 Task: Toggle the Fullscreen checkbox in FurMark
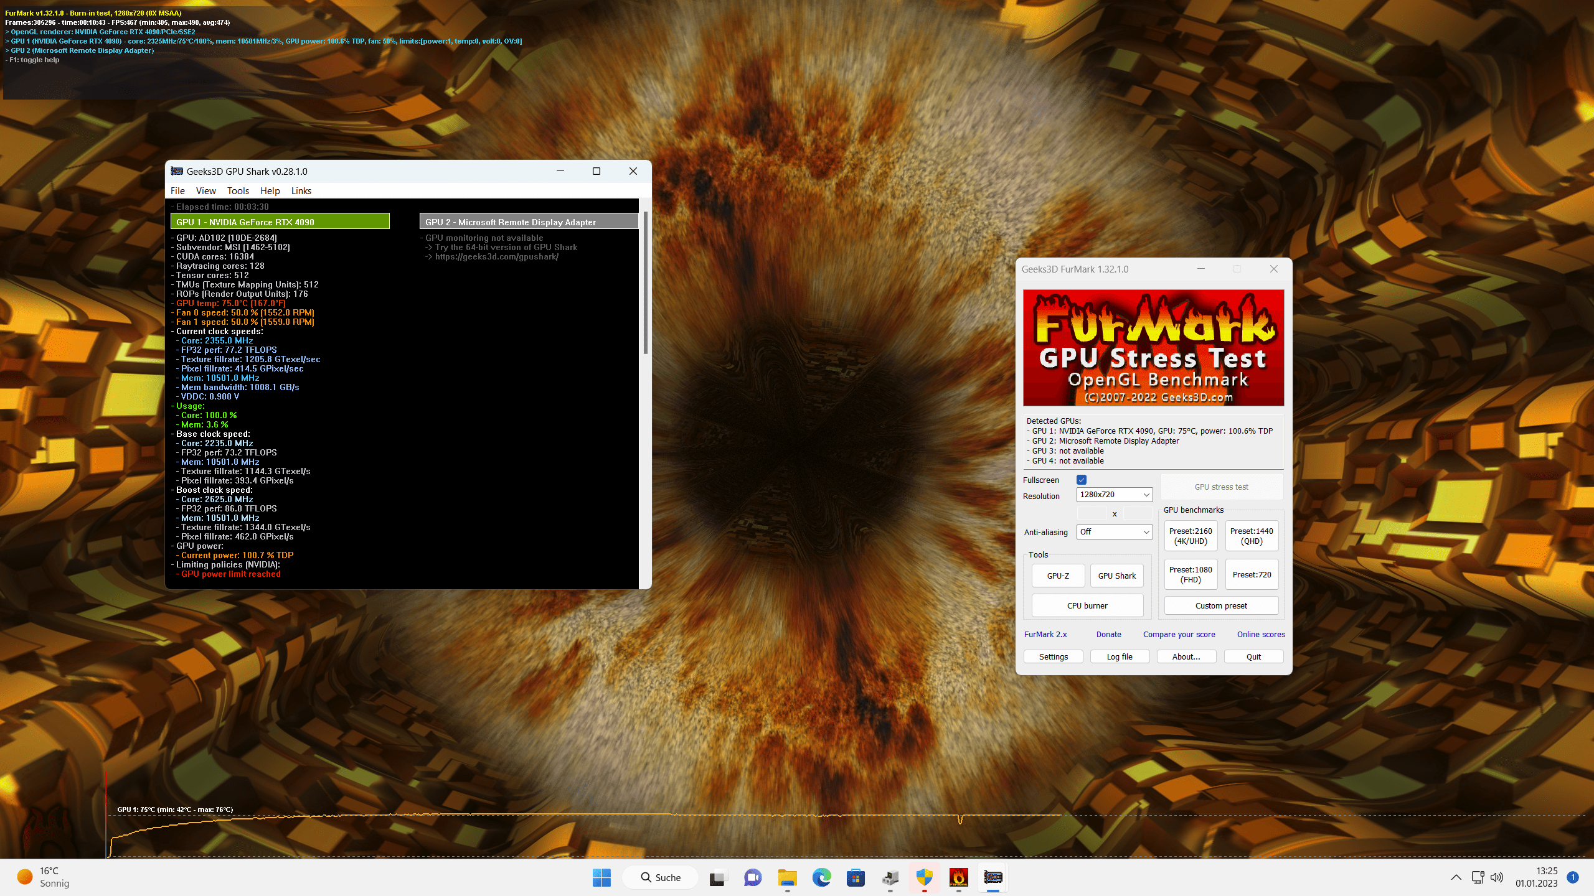point(1082,480)
